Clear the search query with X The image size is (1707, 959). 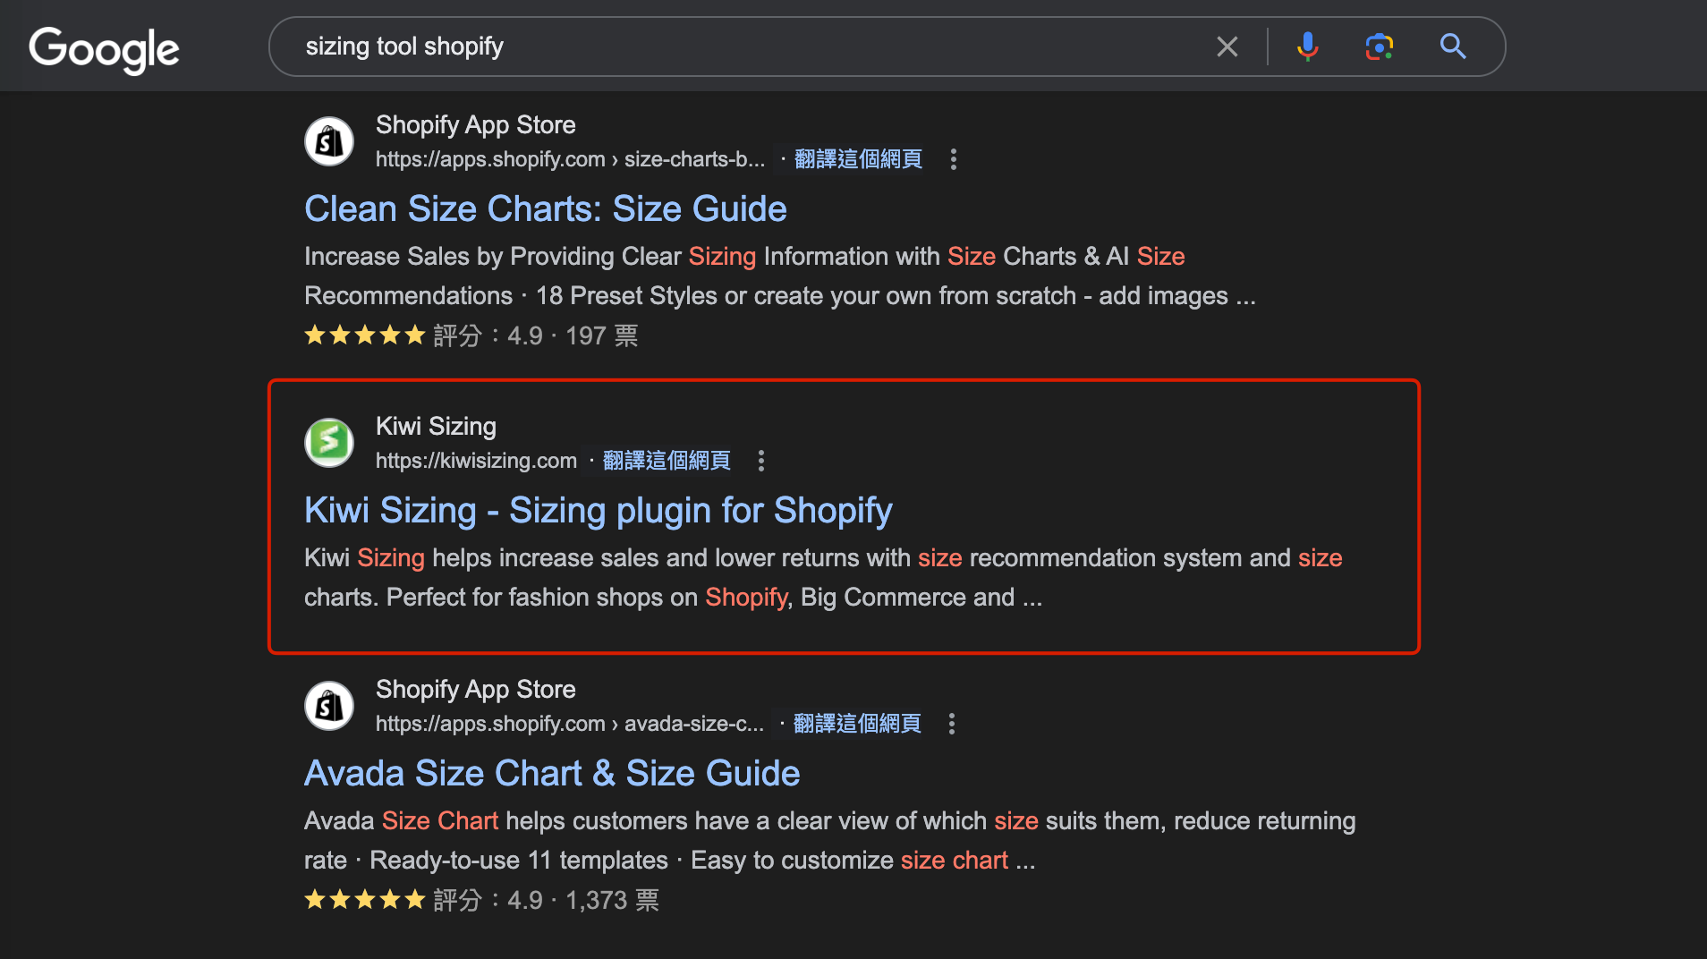(1227, 47)
